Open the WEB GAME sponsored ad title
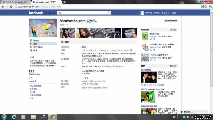The image size is (213, 120). click(x=152, y=89)
